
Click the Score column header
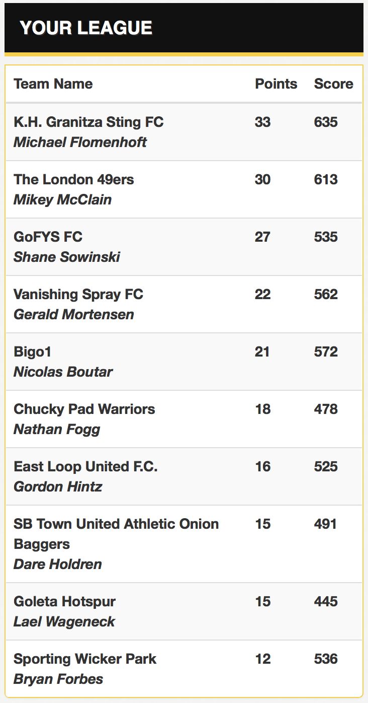334,84
